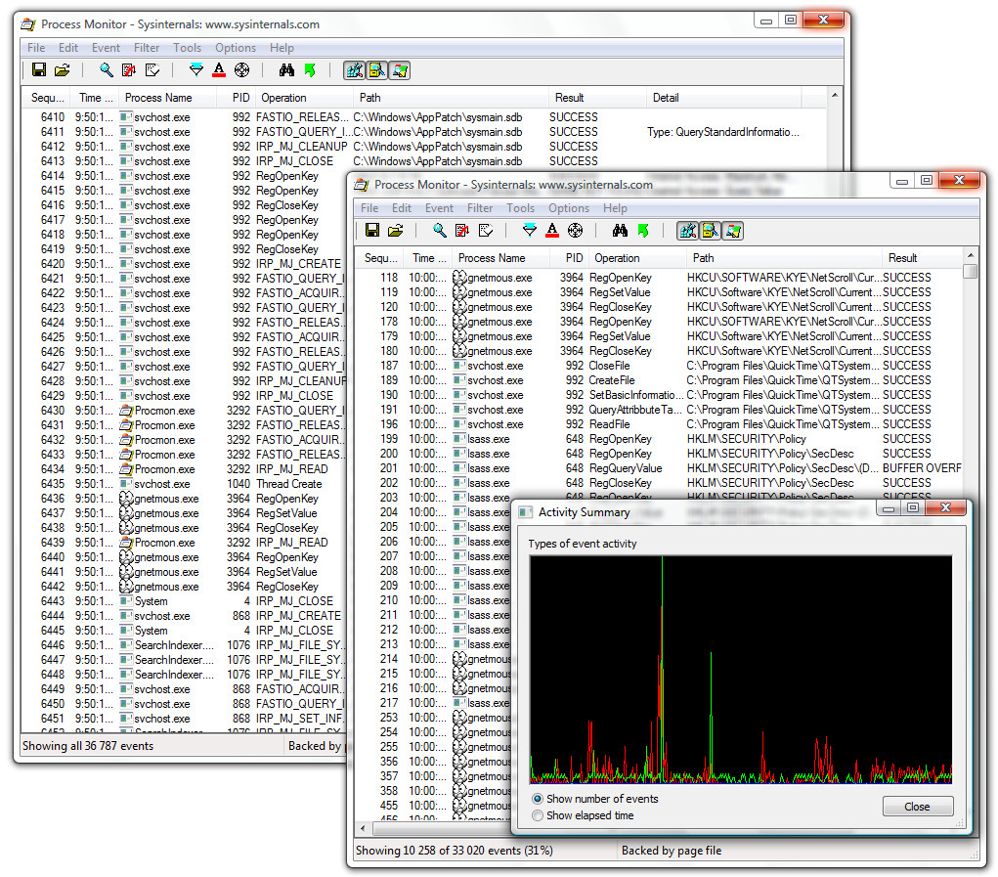Click the crosshair target icon in the back window
This screenshot has width=998, height=877.
(x=241, y=70)
